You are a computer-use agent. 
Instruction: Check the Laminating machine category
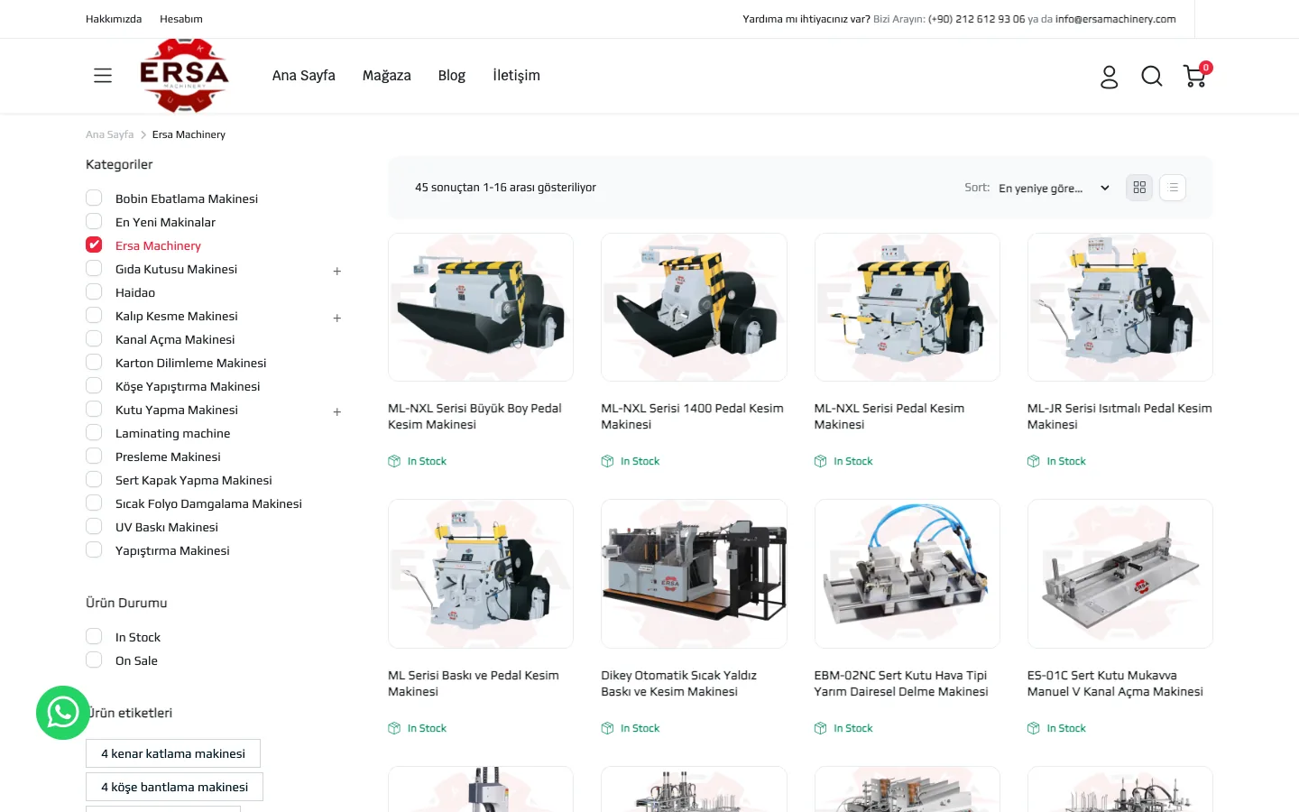click(94, 433)
